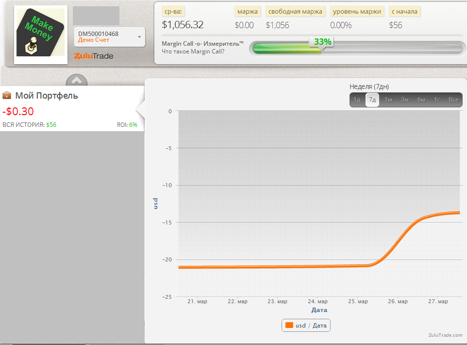Screen dimensions: 467x345
Task: Switch chart range to Все
Action: coord(453,100)
